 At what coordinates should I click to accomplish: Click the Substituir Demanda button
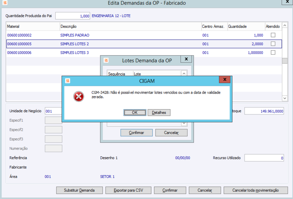(79, 190)
